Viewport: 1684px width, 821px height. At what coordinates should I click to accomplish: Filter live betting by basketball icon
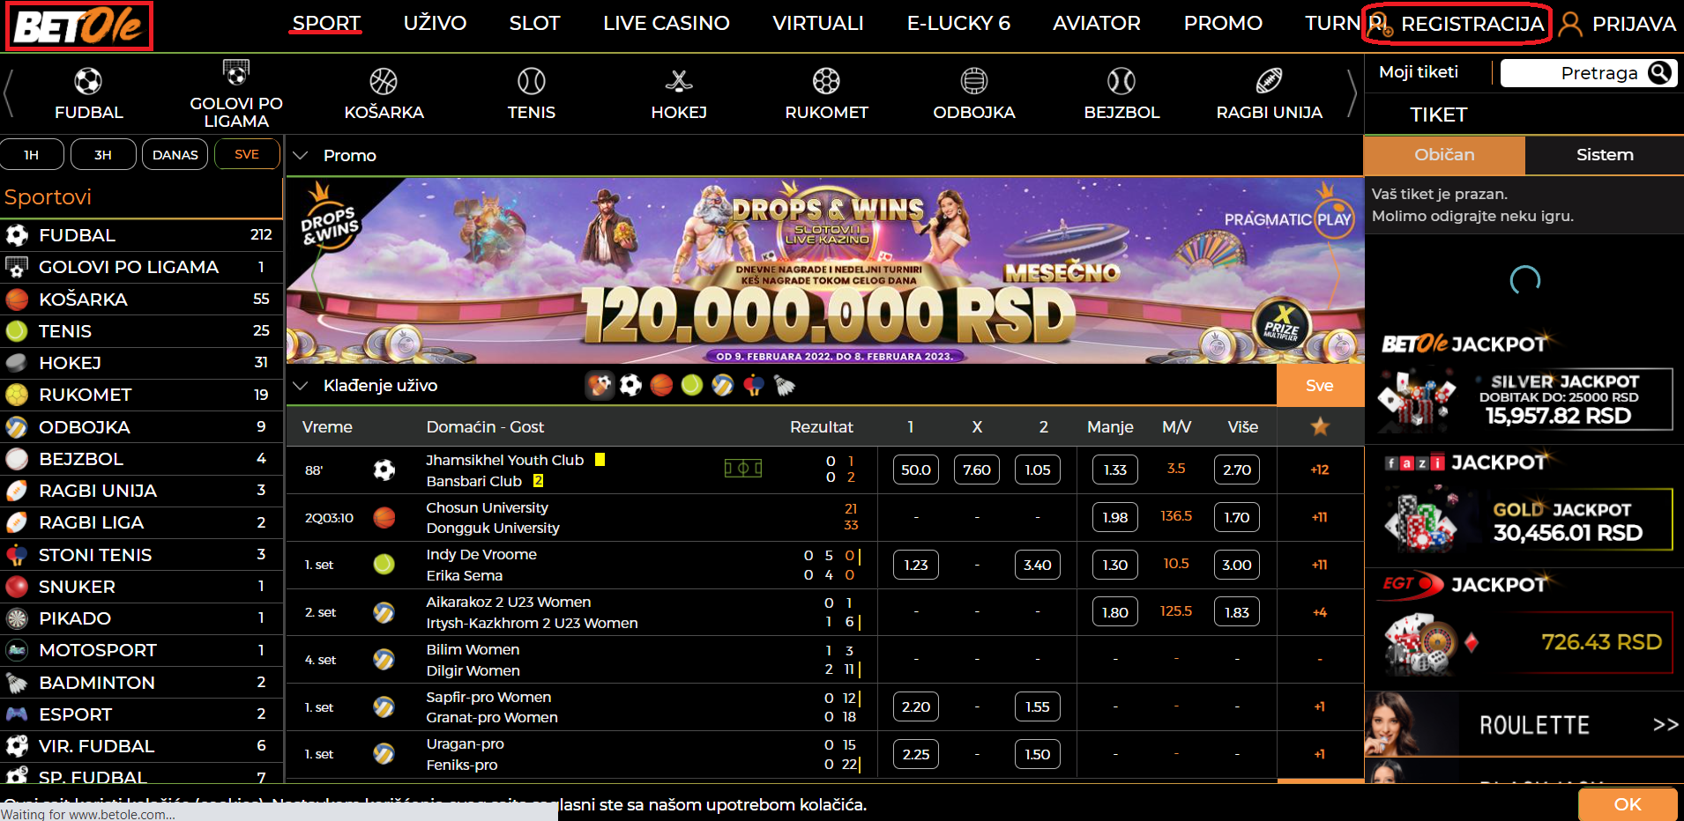661,385
